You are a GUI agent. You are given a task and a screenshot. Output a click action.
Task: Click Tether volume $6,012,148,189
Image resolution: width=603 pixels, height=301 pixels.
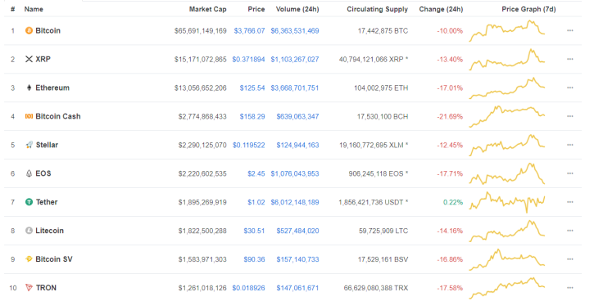(x=295, y=202)
